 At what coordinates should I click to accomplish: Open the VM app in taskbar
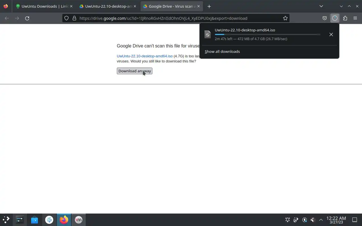point(79,220)
